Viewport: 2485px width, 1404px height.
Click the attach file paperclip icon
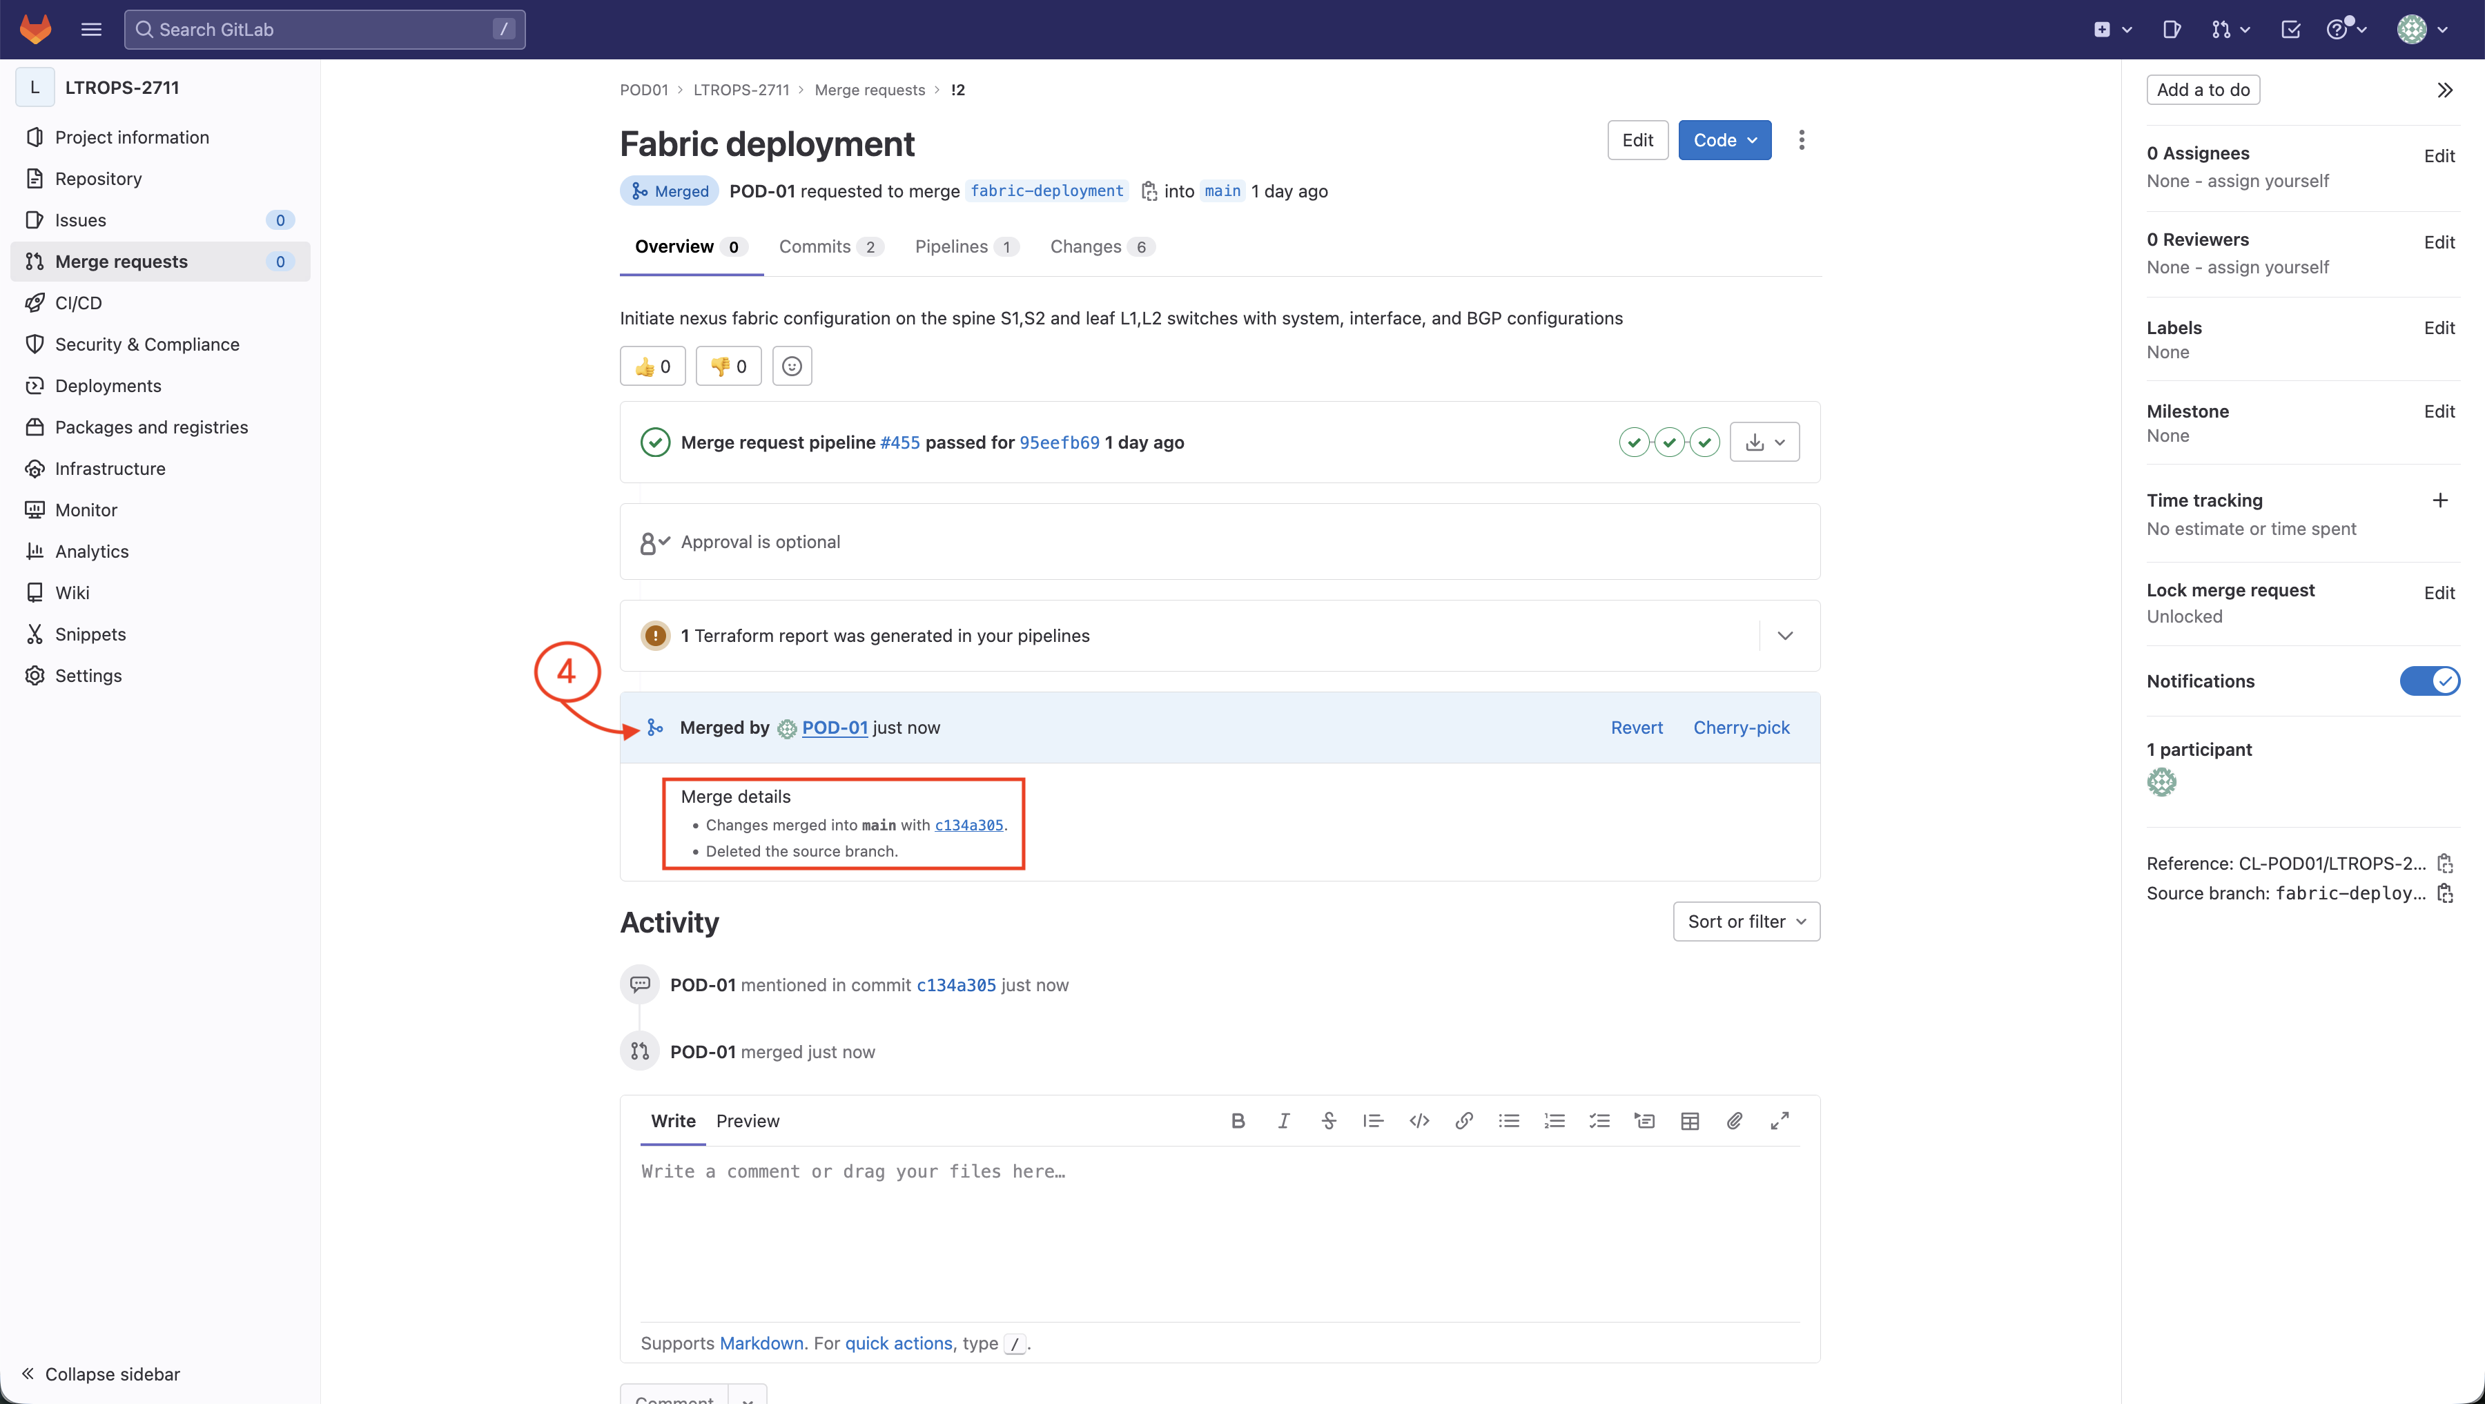coord(1735,1120)
